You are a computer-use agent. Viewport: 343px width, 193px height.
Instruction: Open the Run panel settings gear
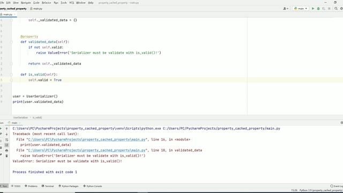(x=342, y=123)
